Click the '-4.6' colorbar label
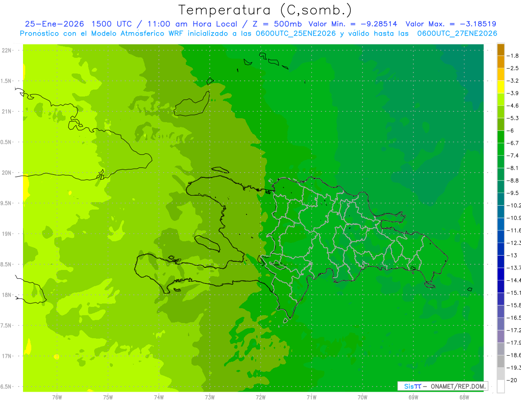 point(513,106)
